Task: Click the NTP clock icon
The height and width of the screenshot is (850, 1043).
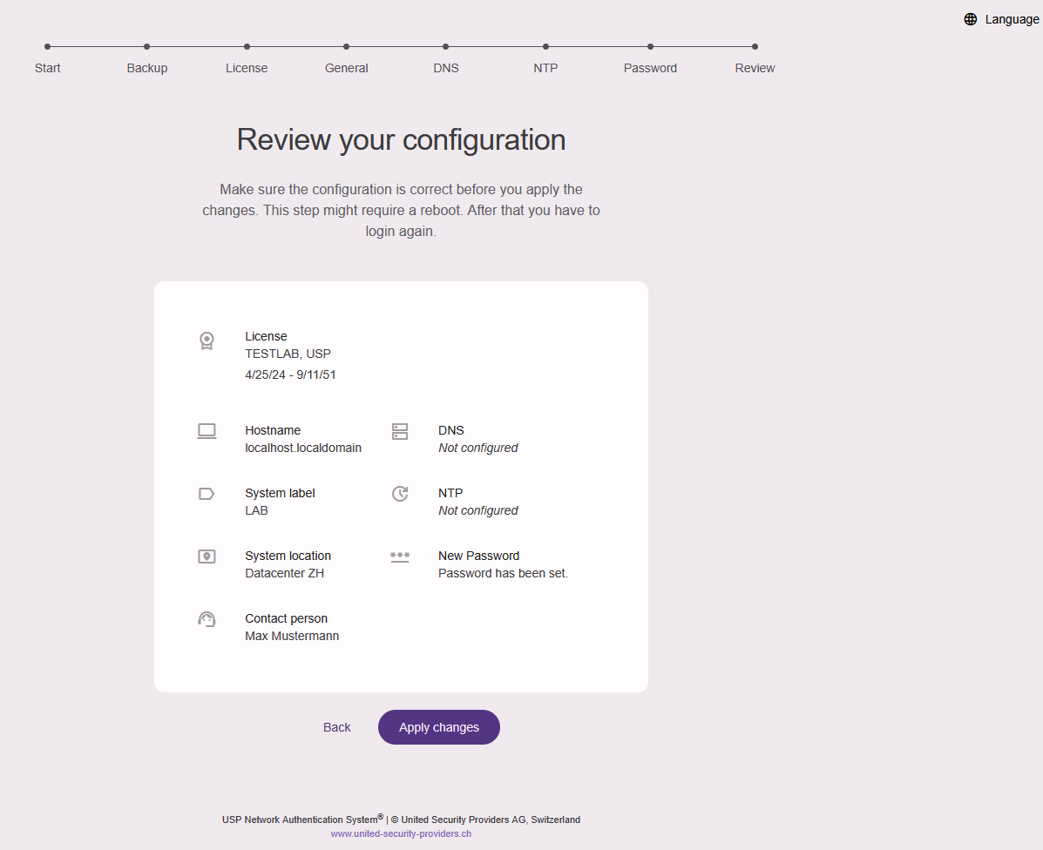Action: (x=400, y=493)
